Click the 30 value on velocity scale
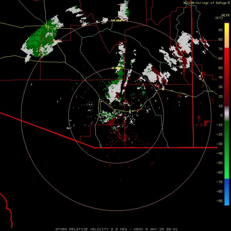231x231 pixels. pos(220,87)
